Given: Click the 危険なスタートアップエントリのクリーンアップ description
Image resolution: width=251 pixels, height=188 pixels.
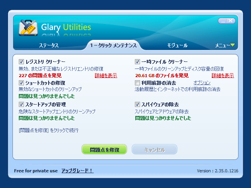Looking at the screenshot, I should 57,111.
